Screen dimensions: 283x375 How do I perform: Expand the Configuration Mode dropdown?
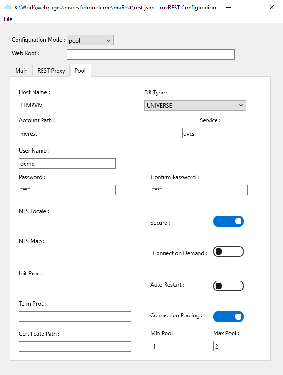[90, 41]
